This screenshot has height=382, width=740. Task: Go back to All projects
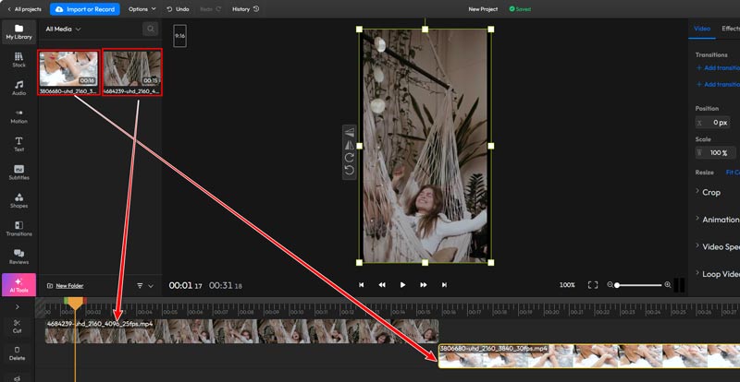[24, 9]
